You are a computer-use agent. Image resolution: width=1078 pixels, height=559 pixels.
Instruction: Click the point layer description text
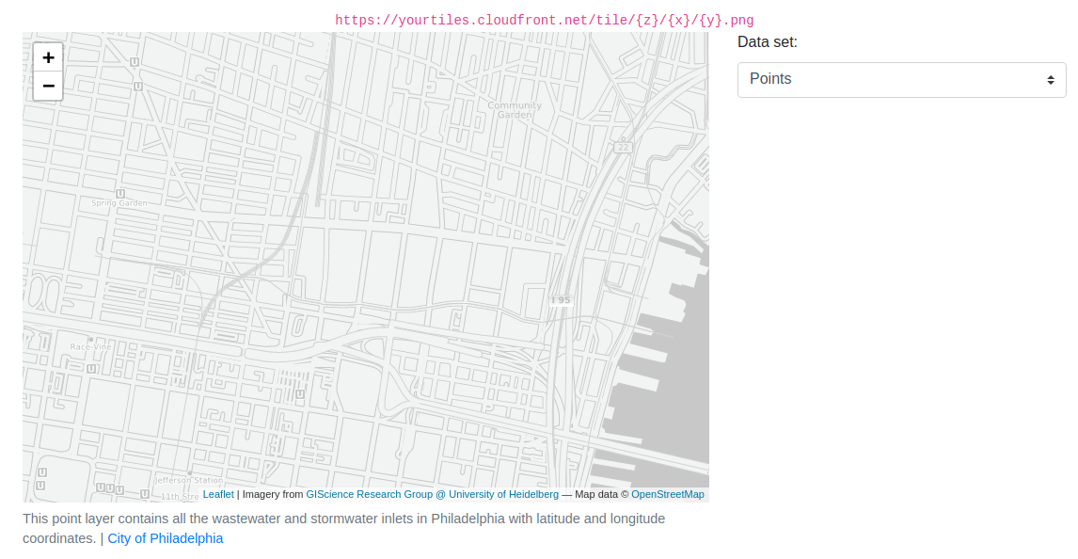point(343,519)
